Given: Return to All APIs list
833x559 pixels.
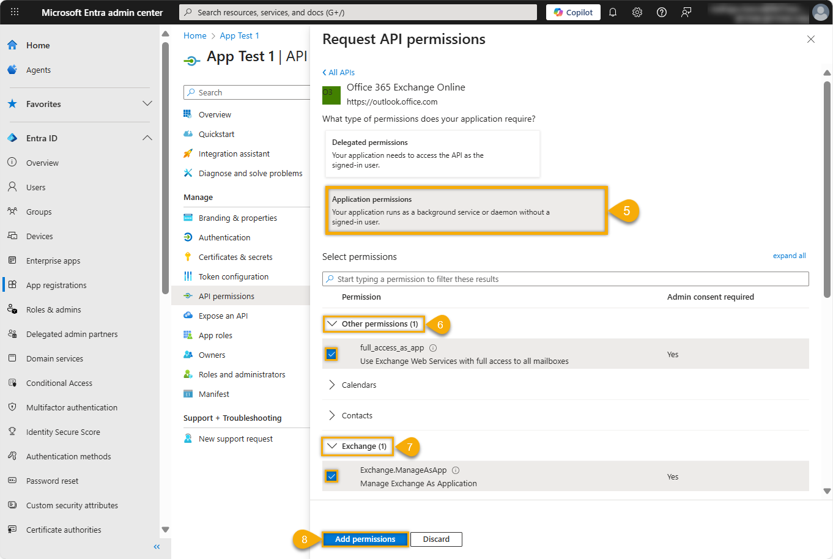Looking at the screenshot, I should pos(338,72).
